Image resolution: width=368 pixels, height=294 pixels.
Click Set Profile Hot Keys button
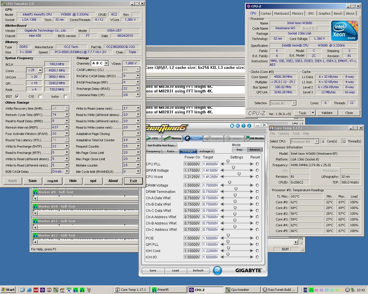[162, 145]
